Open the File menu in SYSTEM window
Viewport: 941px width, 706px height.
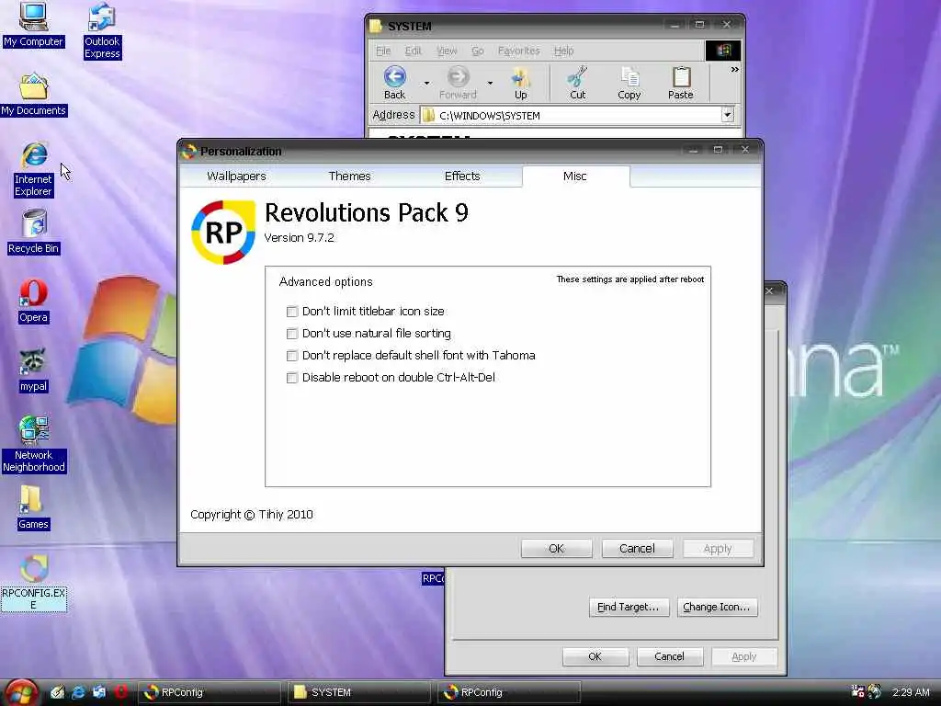pyautogui.click(x=383, y=51)
